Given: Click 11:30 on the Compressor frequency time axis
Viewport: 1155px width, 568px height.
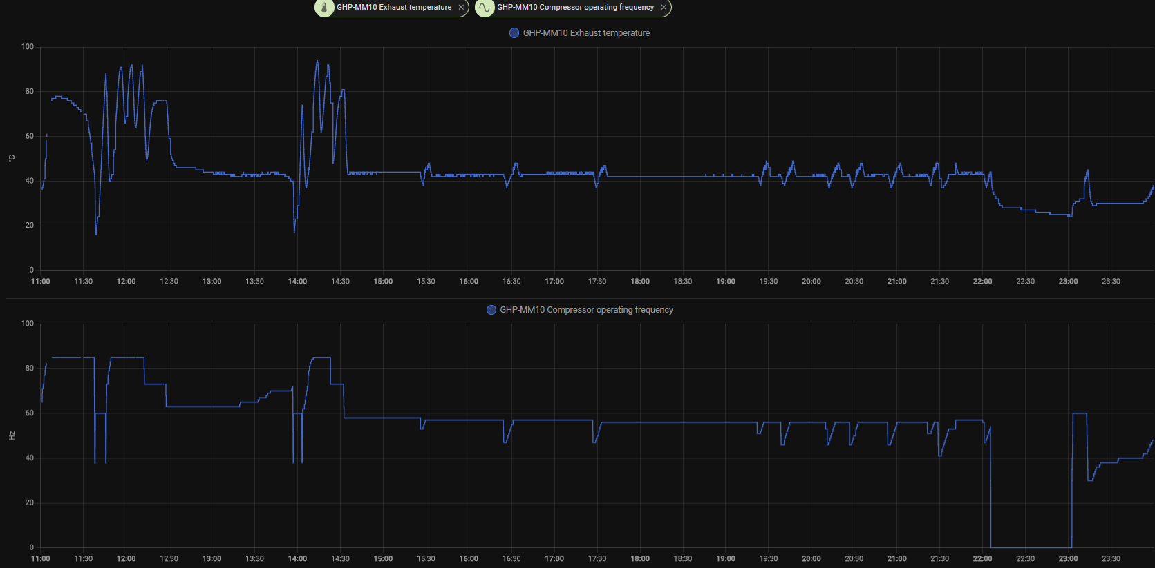Looking at the screenshot, I should coord(84,559).
